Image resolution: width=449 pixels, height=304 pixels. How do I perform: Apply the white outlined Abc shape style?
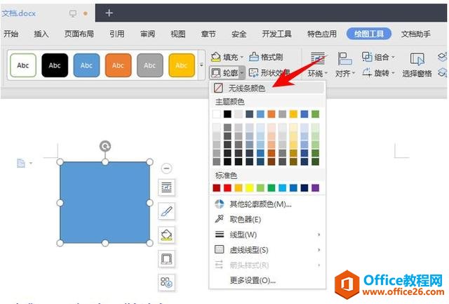23,65
